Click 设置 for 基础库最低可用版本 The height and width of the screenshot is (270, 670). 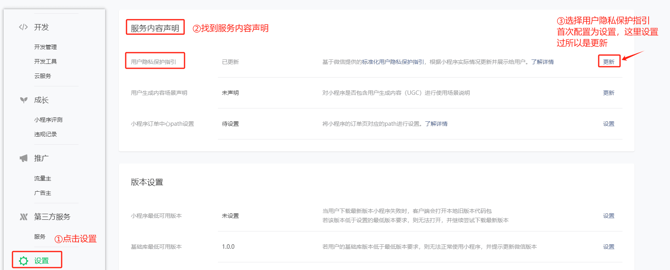click(x=608, y=247)
